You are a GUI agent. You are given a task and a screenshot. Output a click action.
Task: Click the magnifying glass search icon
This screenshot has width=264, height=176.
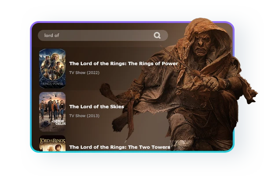(x=157, y=35)
